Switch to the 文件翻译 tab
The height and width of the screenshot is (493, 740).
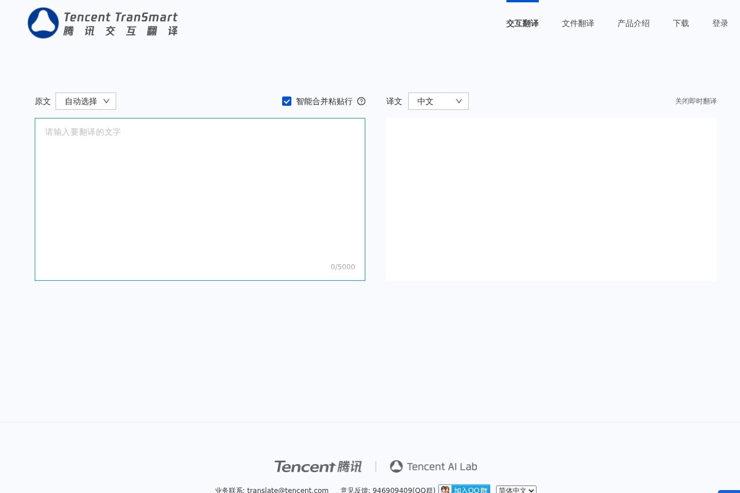click(x=578, y=23)
